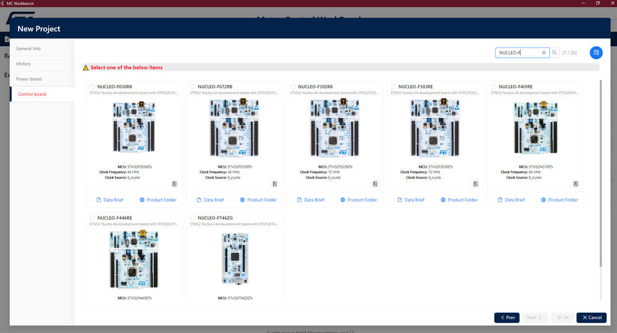This screenshot has width=617, height=333.
Task: Open Product Folder for NUCLEO-F302R8
Action: (x=359, y=200)
